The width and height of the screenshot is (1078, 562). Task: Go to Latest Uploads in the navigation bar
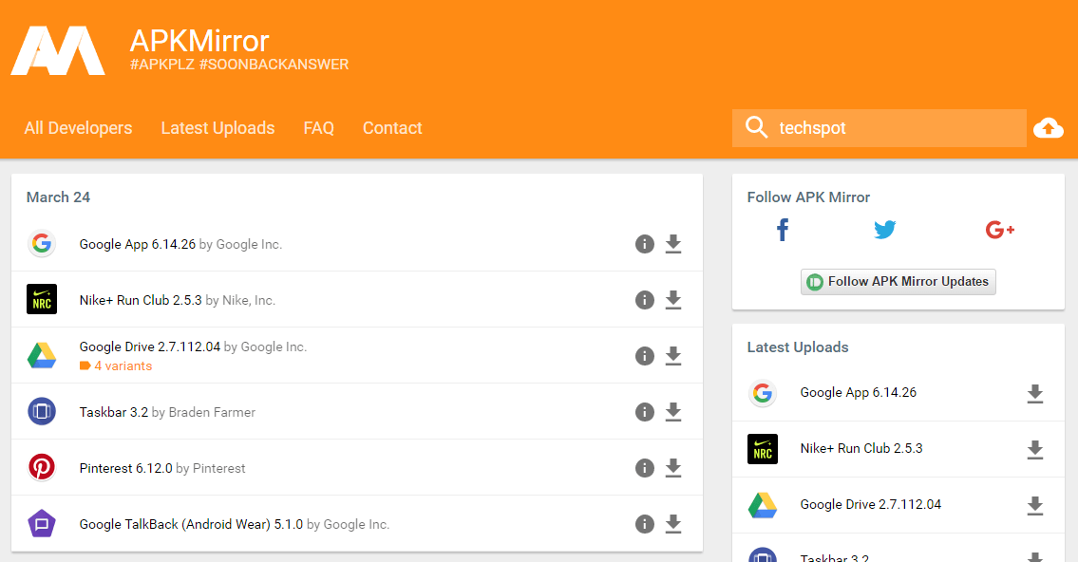click(217, 128)
